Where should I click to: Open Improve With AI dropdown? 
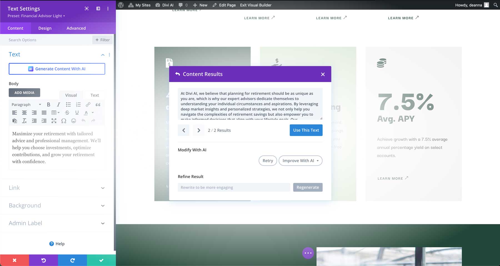301,161
